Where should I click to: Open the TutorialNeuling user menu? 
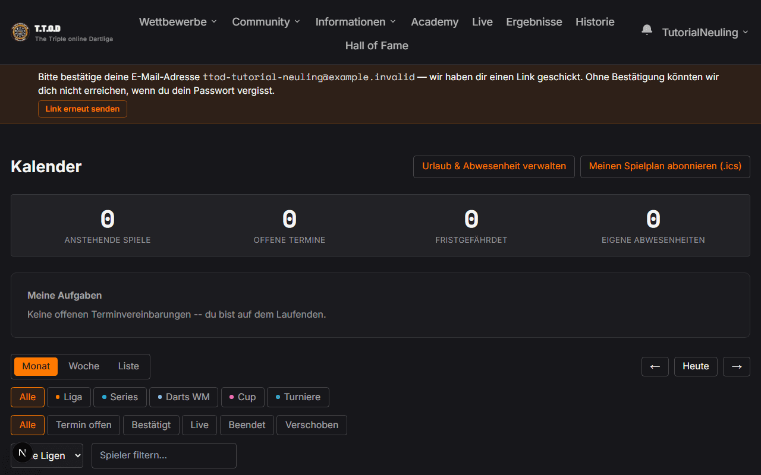705,33
